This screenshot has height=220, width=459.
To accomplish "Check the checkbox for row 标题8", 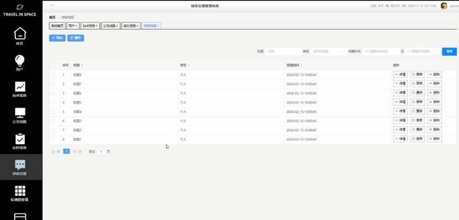I will [53, 75].
